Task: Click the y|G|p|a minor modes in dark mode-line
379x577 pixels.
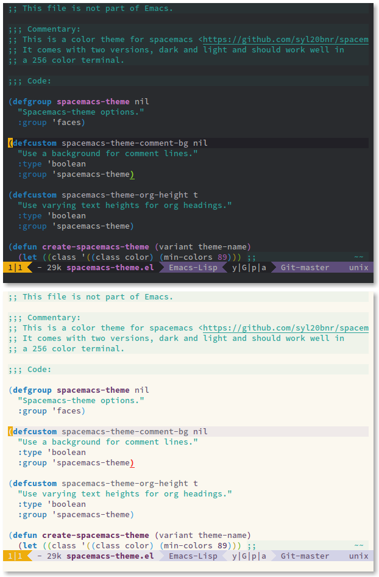Action: pos(249,268)
